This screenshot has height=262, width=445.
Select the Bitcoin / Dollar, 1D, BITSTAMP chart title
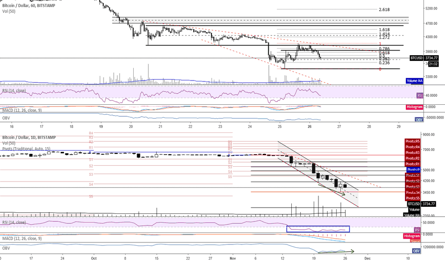point(29,137)
